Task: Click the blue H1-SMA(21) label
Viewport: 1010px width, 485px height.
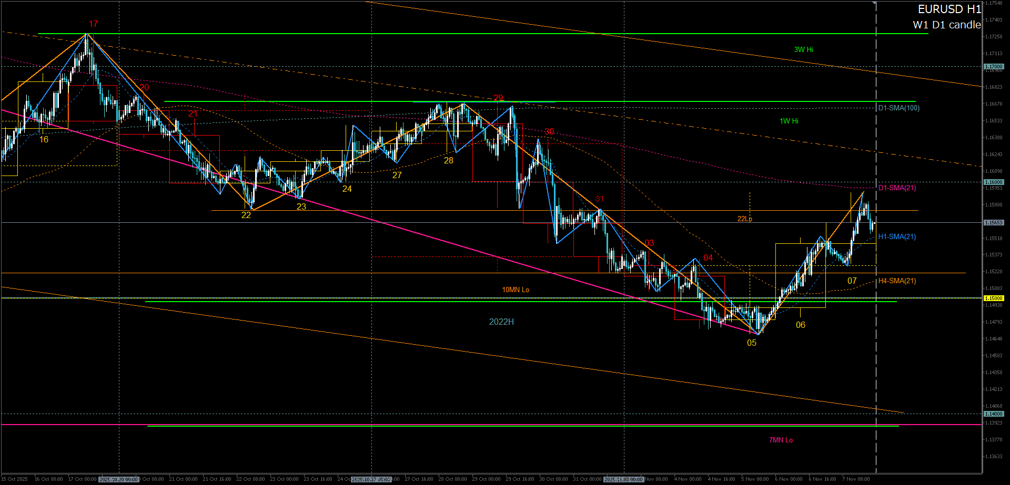Action: (897, 237)
